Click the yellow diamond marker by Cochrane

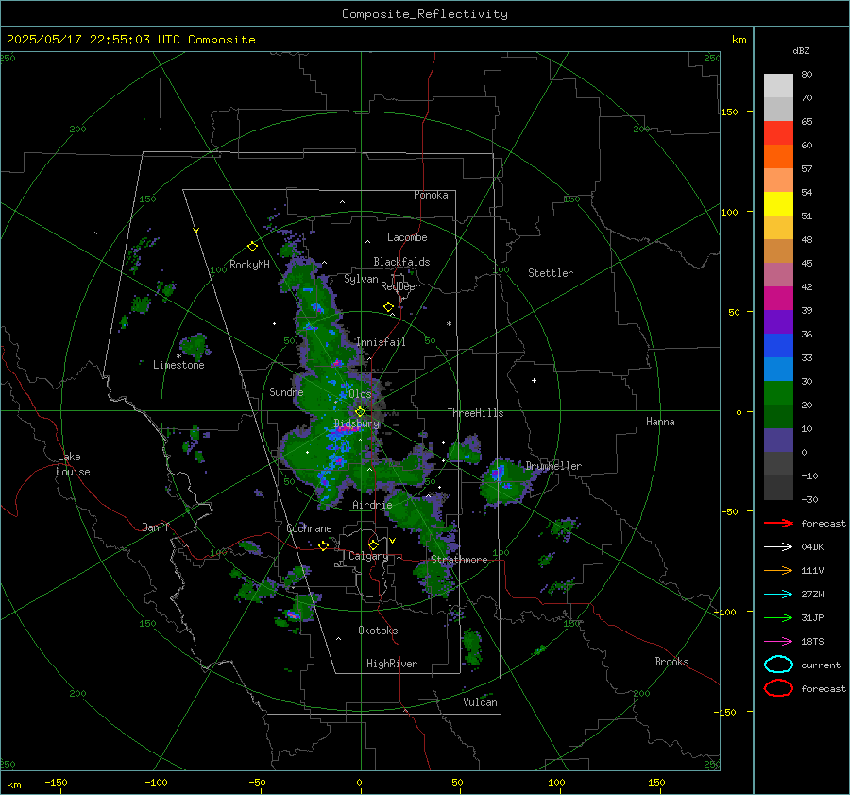coord(323,545)
